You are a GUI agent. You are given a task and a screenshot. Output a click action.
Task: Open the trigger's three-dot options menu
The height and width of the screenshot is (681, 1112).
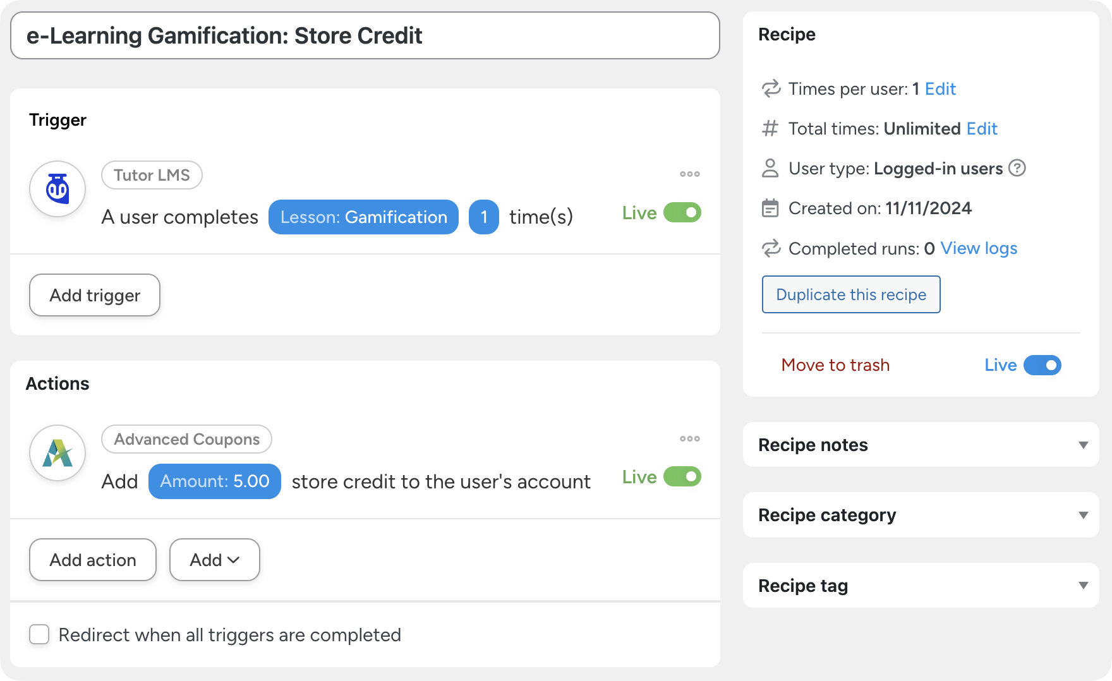[689, 174]
